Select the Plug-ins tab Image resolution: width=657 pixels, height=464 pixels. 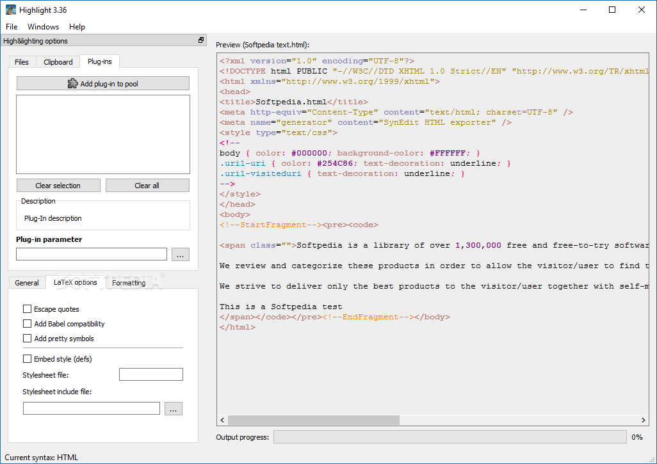100,61
